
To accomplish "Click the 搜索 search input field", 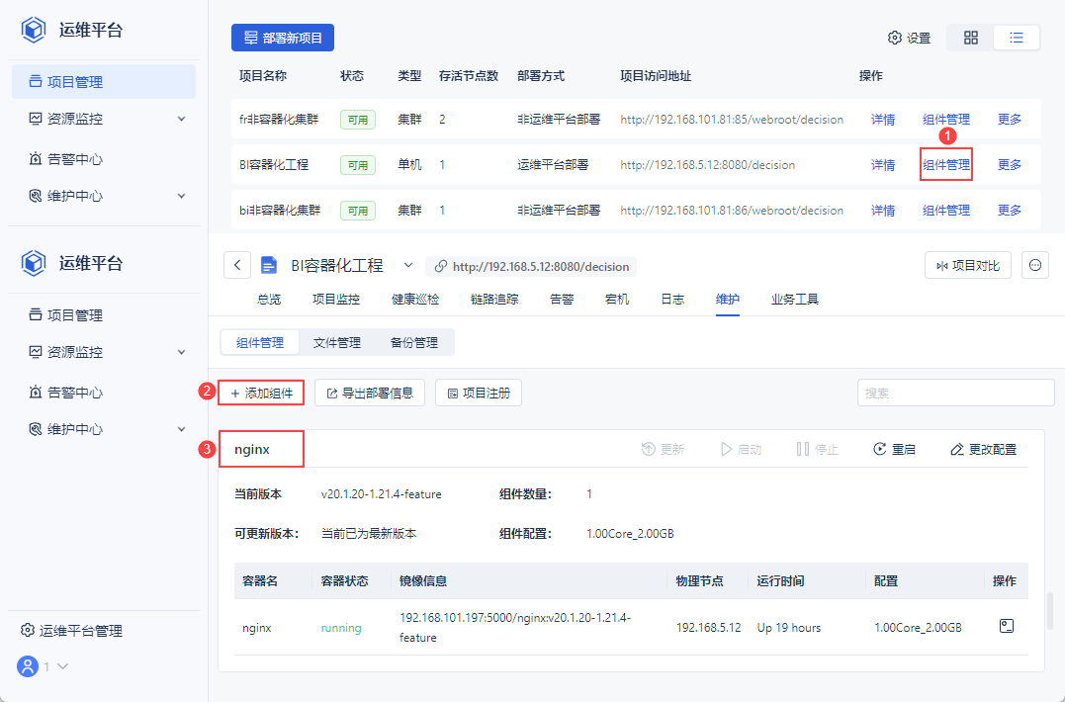I will (955, 392).
